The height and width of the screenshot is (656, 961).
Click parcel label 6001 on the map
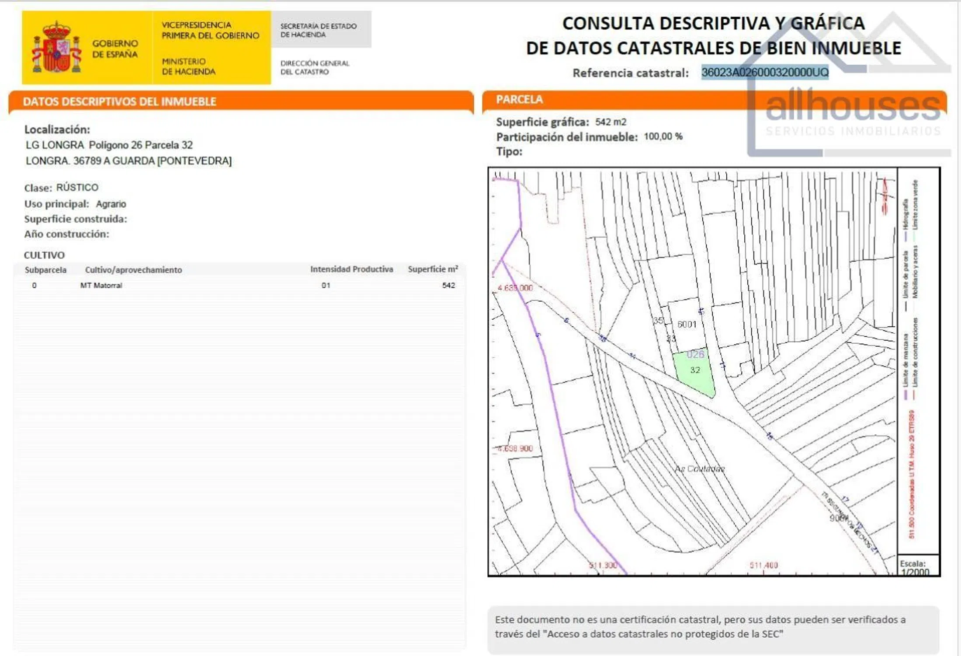687,324
